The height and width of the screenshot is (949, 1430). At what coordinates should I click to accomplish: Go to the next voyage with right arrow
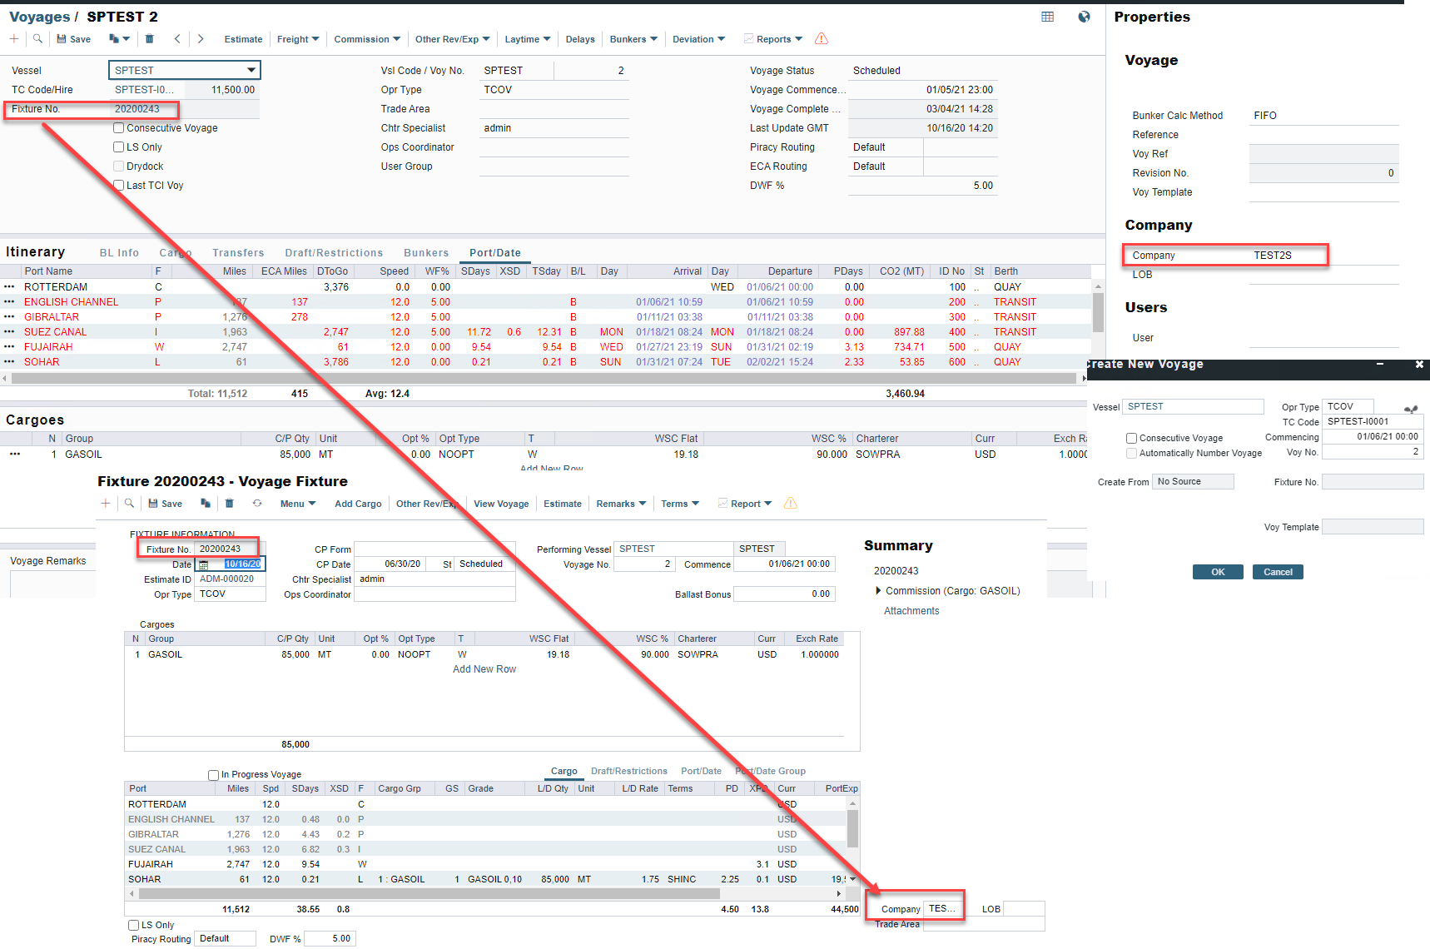[201, 39]
